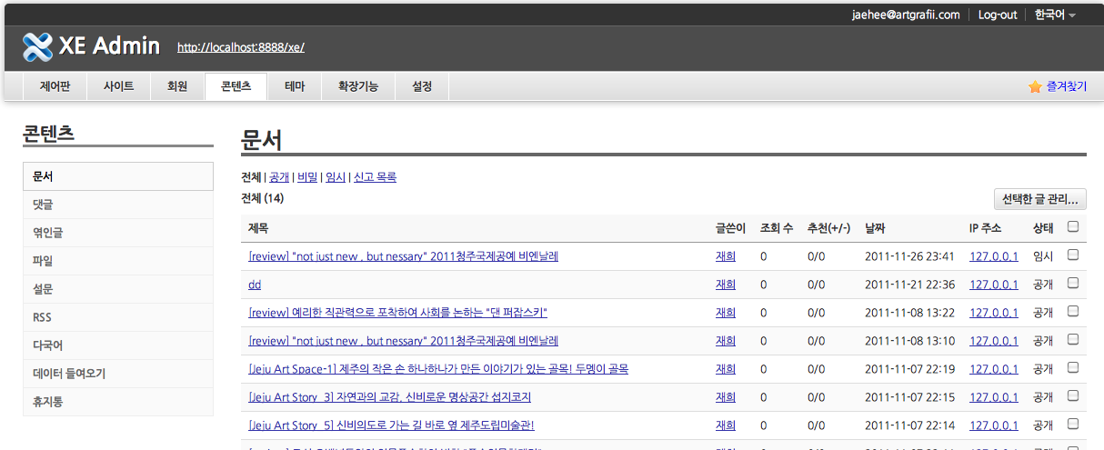1104x450 pixels.
Task: Select checkbox for first 임시 status document
Action: pyautogui.click(x=1073, y=255)
